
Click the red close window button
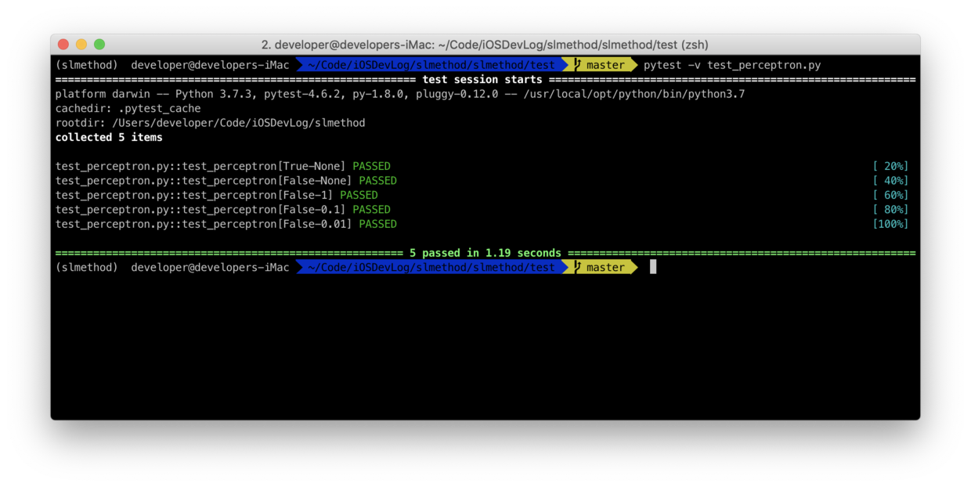63,45
